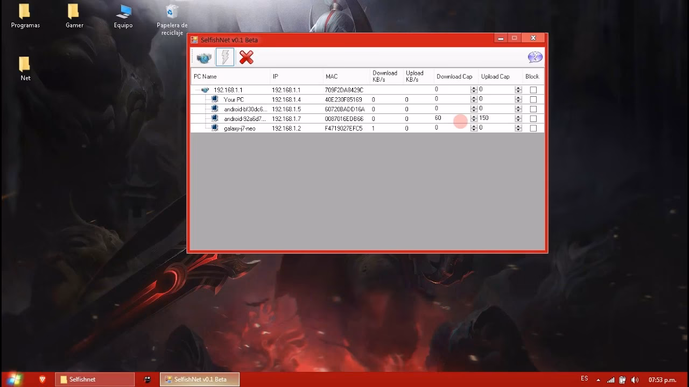This screenshot has height=387, width=689.
Task: Launch the Brave browser from the taskbar
Action: [43, 379]
